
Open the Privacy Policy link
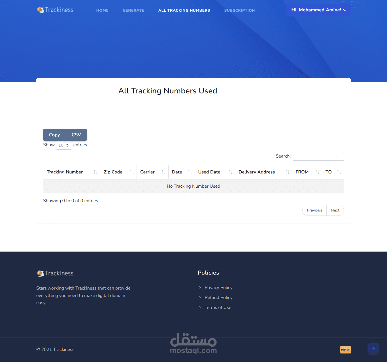click(218, 288)
